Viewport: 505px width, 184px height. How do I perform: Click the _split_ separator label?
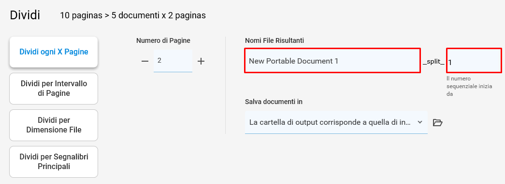pos(433,62)
